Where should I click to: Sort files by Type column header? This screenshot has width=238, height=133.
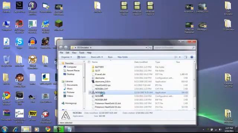[158, 62]
